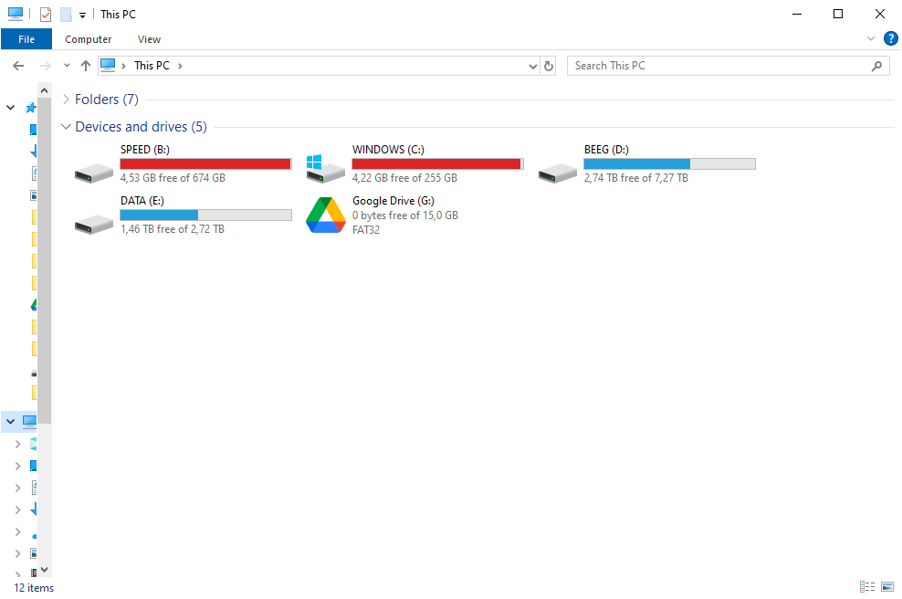The height and width of the screenshot is (599, 902).
Task: Expand the ribbon using the chevron
Action: tap(870, 39)
